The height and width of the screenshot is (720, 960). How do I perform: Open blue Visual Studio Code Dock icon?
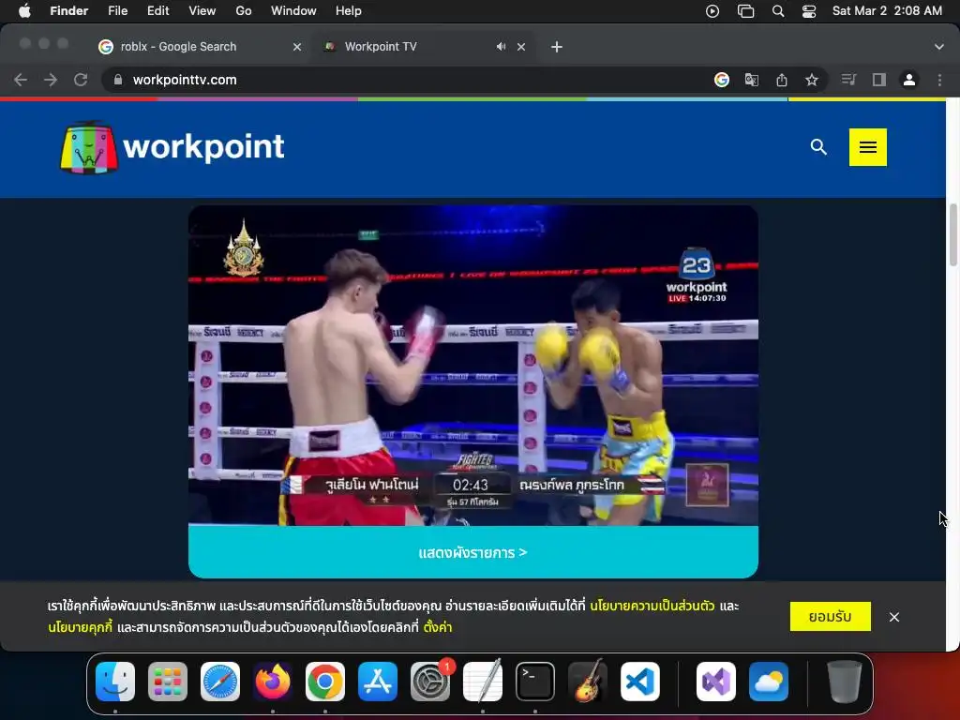click(x=640, y=682)
